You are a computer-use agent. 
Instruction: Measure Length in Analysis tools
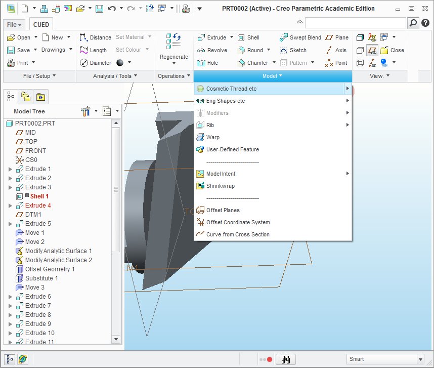point(93,50)
